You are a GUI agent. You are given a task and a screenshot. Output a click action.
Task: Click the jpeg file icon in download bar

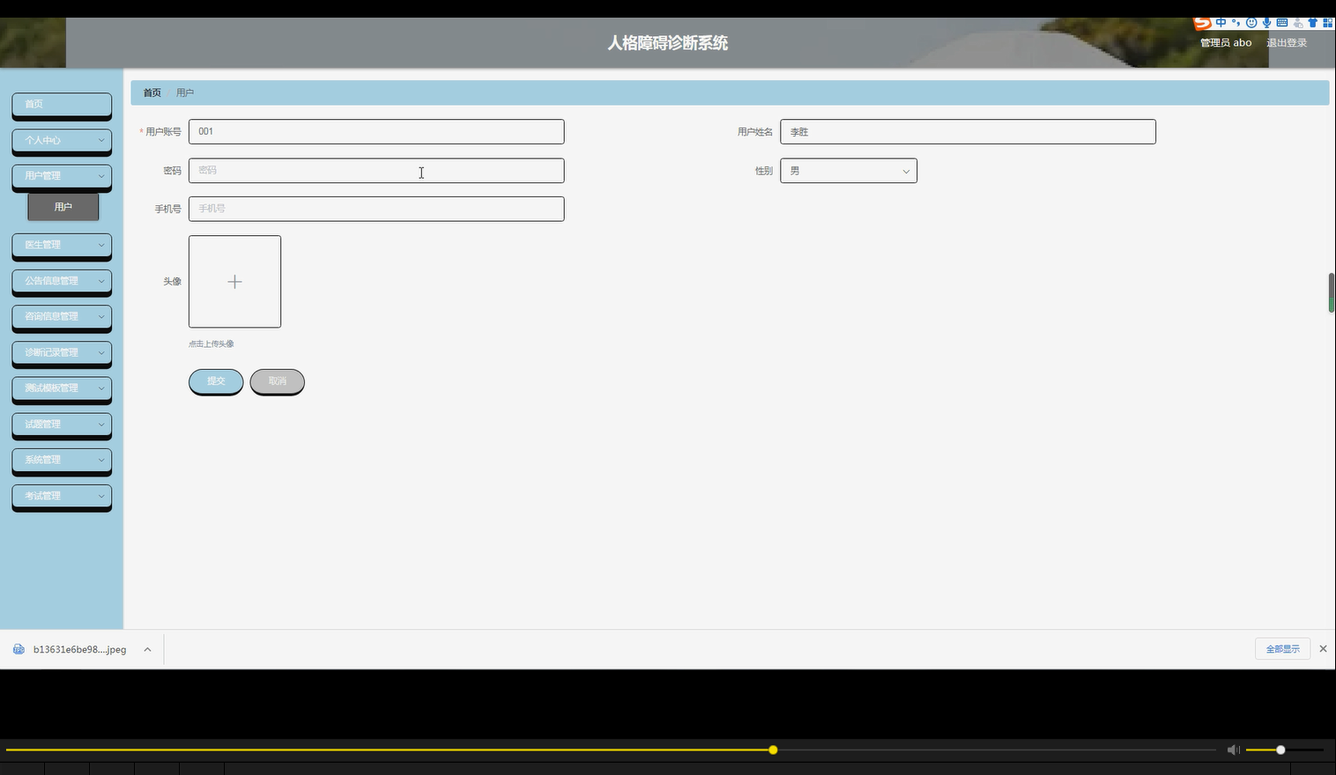[x=19, y=649]
